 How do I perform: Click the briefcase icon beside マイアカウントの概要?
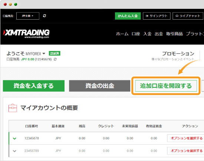[x=13, y=108]
